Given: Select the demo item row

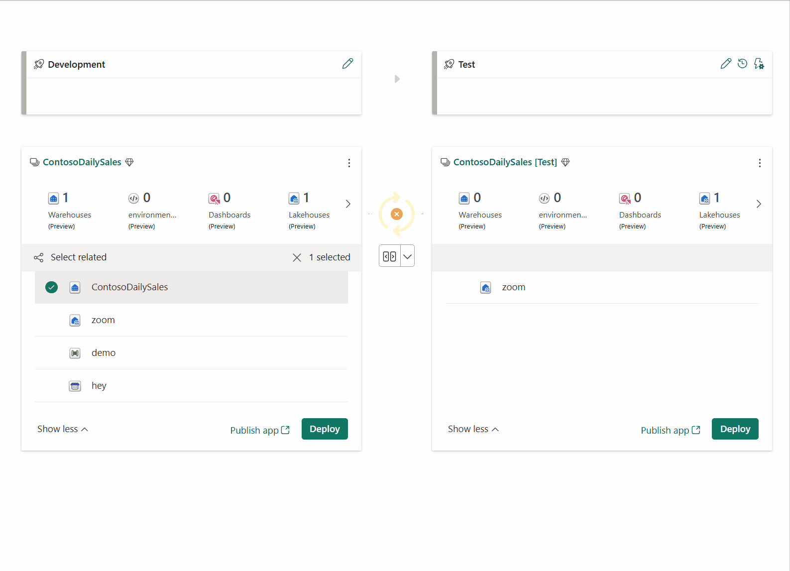Looking at the screenshot, I should [191, 353].
